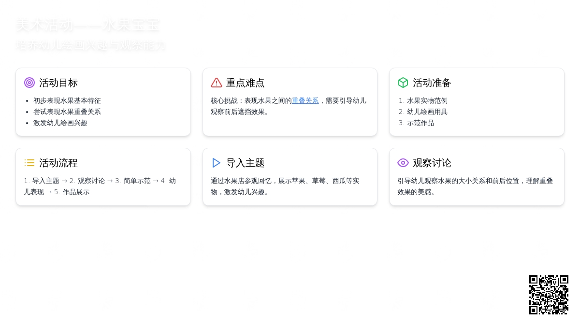The image size is (580, 326).
Task: Click the purple eye icon beside 观察讨论
Action: click(x=403, y=163)
